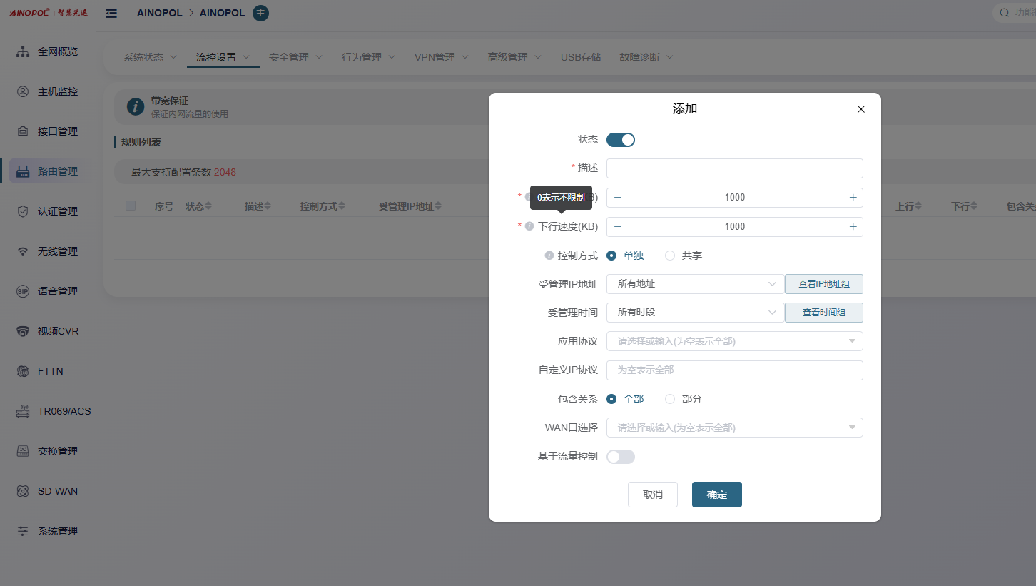This screenshot has height=586, width=1036.
Task: Open 语音管理 SIP icon
Action: pos(23,291)
